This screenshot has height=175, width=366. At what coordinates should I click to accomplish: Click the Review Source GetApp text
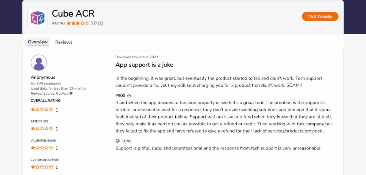pos(50,93)
